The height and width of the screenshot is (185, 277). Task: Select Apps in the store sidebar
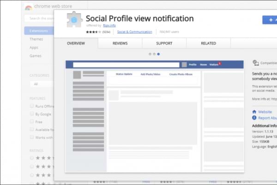34,48
